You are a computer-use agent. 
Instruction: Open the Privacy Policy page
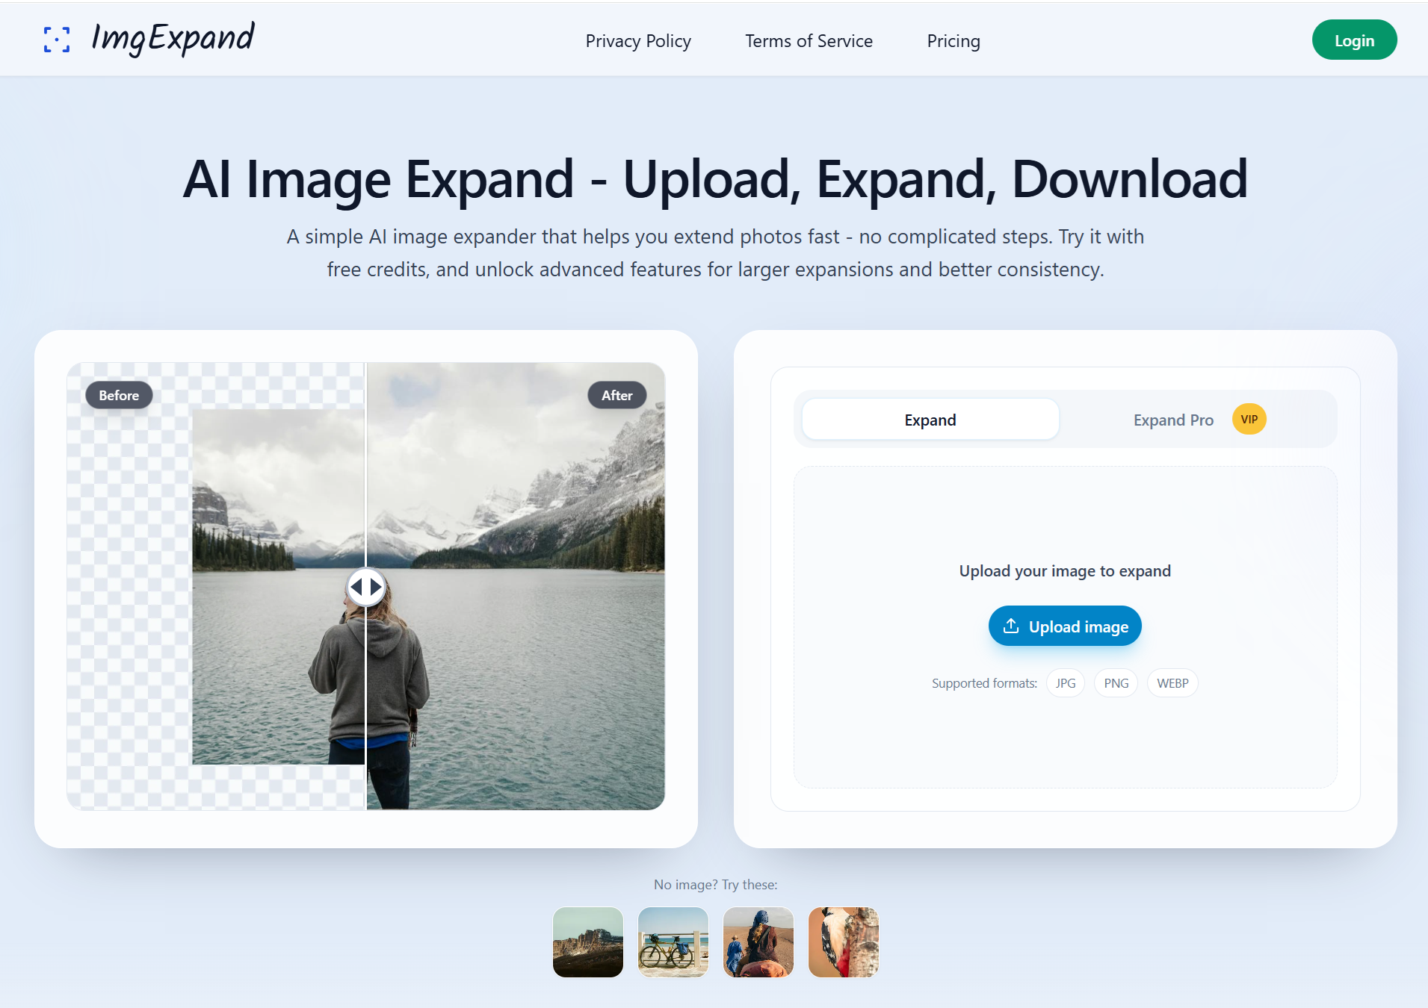(638, 41)
